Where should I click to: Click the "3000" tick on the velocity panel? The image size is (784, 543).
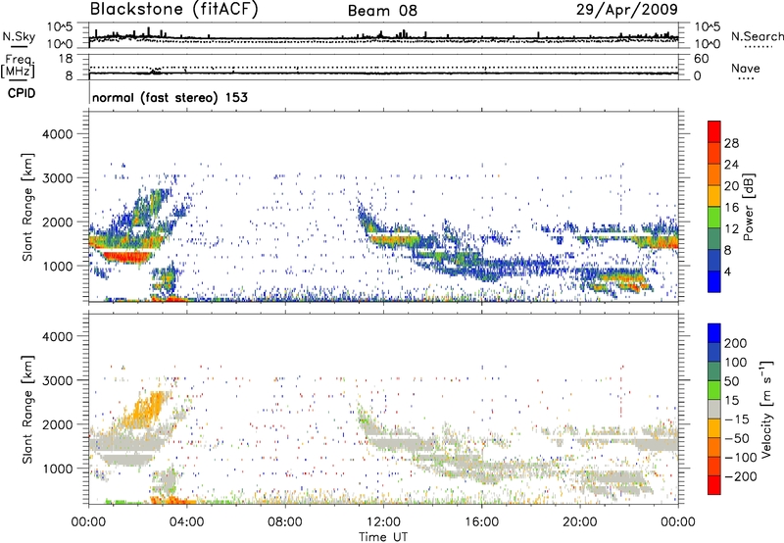pyautogui.click(x=57, y=380)
